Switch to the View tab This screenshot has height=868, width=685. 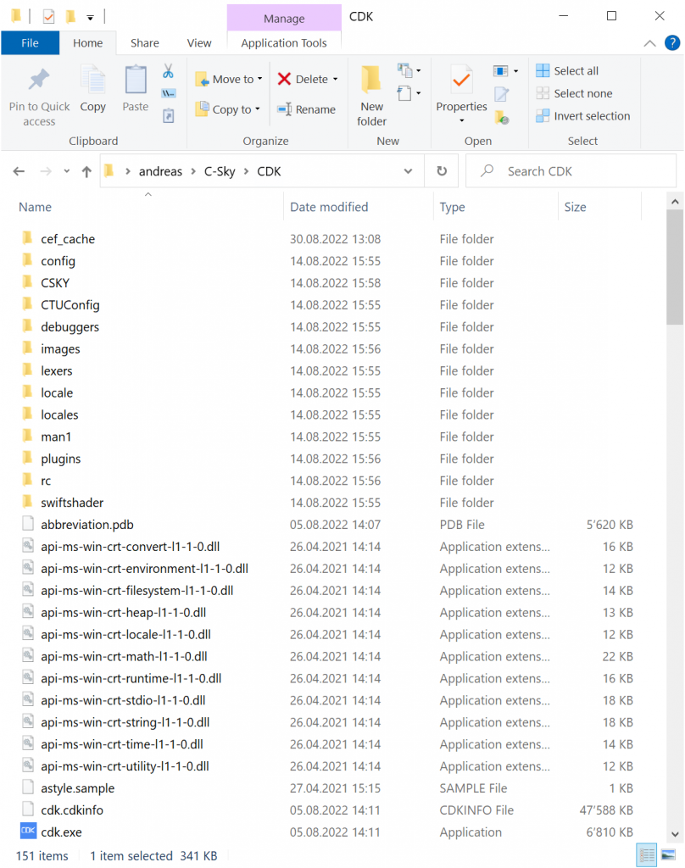[198, 42]
